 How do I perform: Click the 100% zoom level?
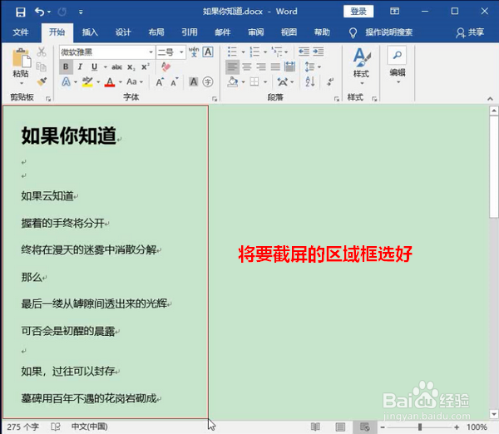tap(477, 427)
